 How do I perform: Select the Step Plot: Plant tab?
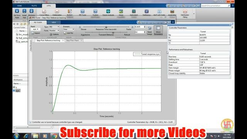72,41
